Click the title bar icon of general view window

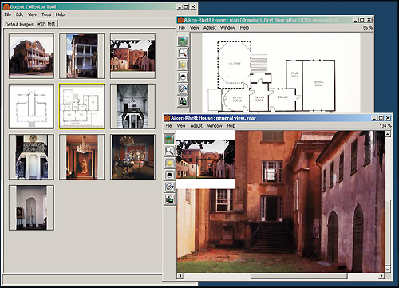(168, 118)
